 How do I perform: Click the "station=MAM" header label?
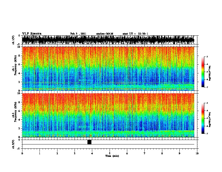[x=105, y=34]
